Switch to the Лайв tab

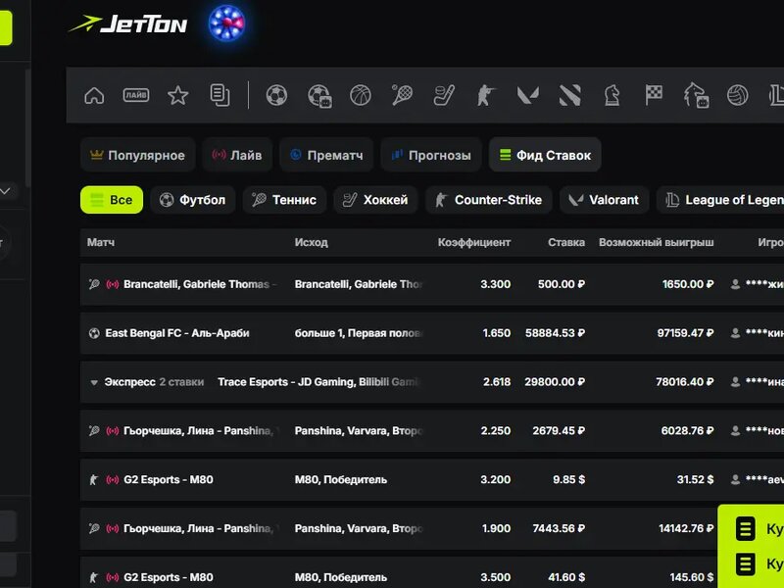[237, 155]
